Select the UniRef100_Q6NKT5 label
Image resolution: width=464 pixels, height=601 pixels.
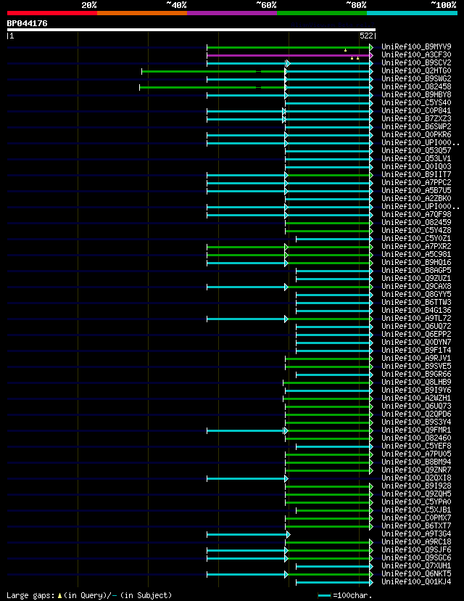coord(416,574)
